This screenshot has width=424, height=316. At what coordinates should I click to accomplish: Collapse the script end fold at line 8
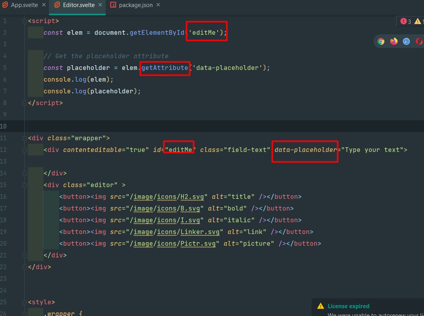[24, 103]
